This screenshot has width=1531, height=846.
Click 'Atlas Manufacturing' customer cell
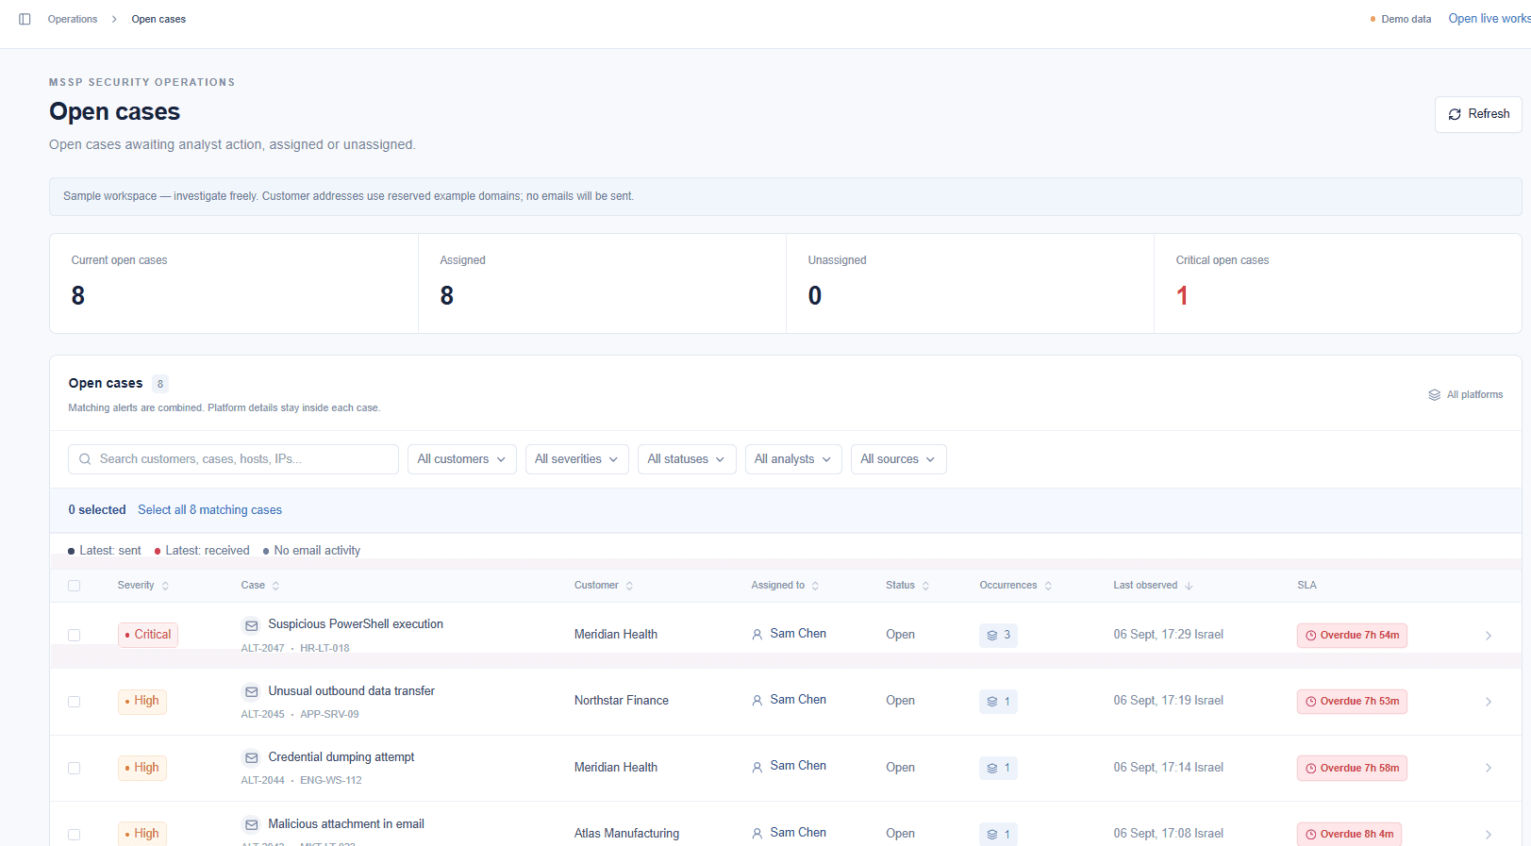[626, 834]
